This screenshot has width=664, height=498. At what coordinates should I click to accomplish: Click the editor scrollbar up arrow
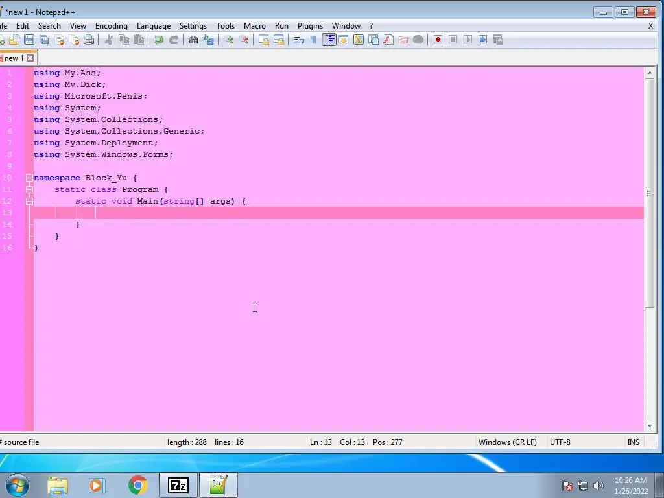(x=650, y=73)
